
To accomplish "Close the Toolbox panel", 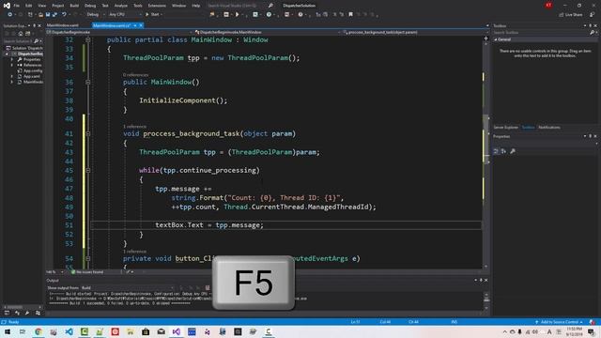I will click(595, 25).
